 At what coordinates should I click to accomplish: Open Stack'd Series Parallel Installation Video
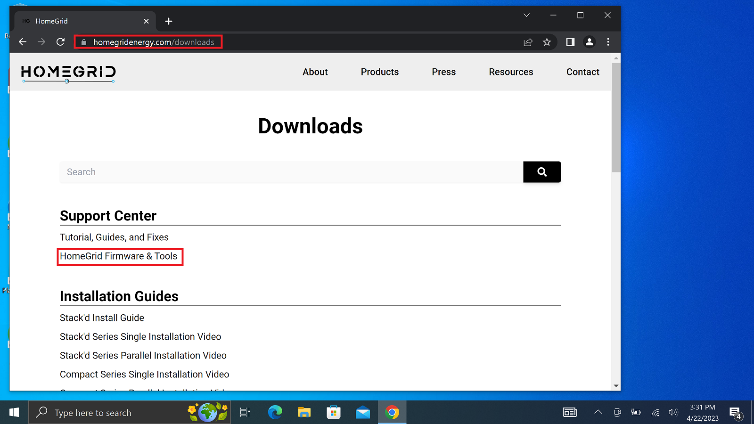(x=143, y=356)
